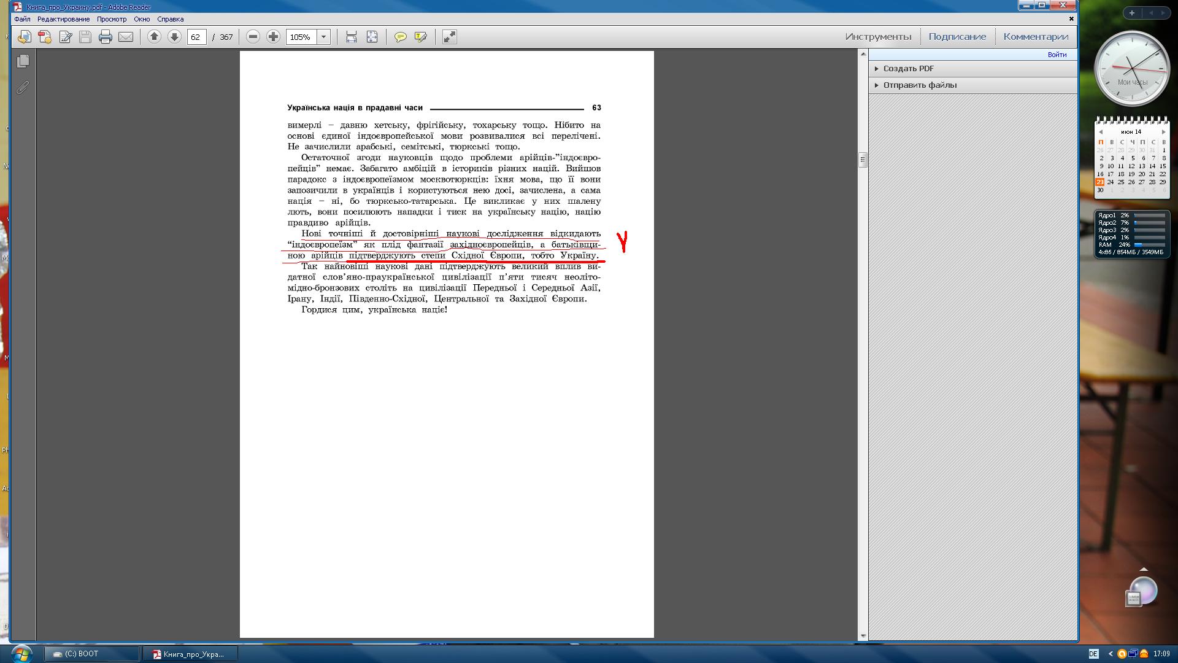This screenshot has height=663, width=1178.
Task: Open the Редактирование menu
Action: tap(63, 19)
